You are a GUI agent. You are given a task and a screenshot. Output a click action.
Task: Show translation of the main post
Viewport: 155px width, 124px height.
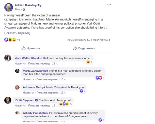pos(17,33)
